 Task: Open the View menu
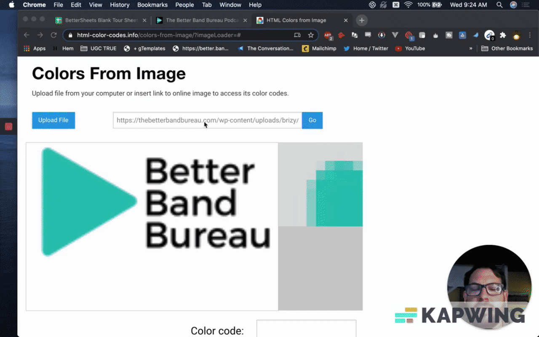click(96, 5)
